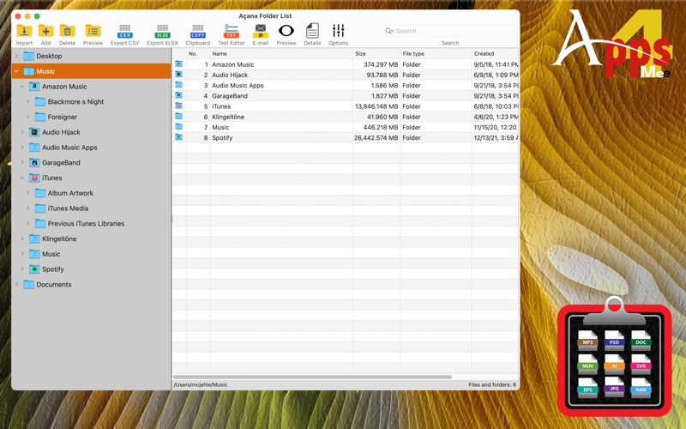The width and height of the screenshot is (686, 429).
Task: Click the Files and folders: 8 status text
Action: tap(492, 384)
